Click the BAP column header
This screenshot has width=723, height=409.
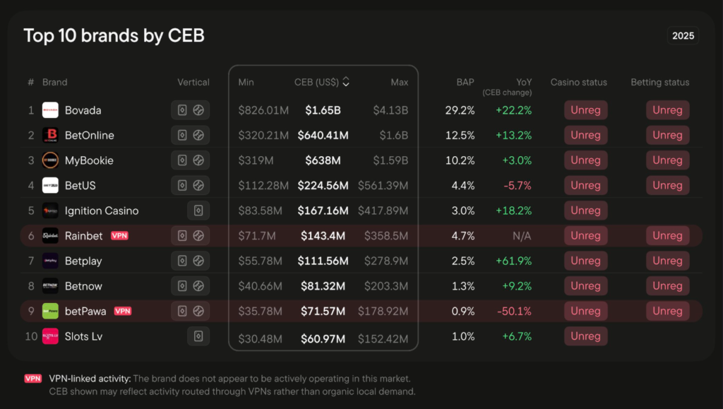tap(465, 82)
